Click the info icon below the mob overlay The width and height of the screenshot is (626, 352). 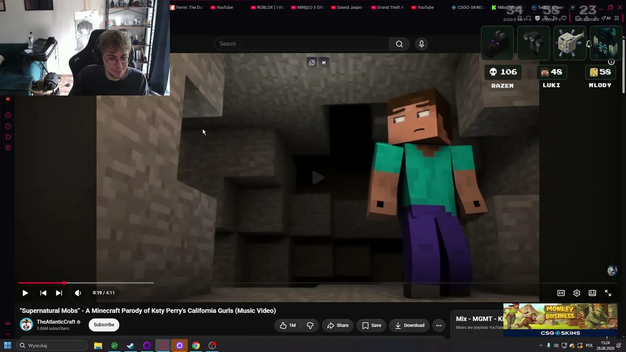click(611, 62)
